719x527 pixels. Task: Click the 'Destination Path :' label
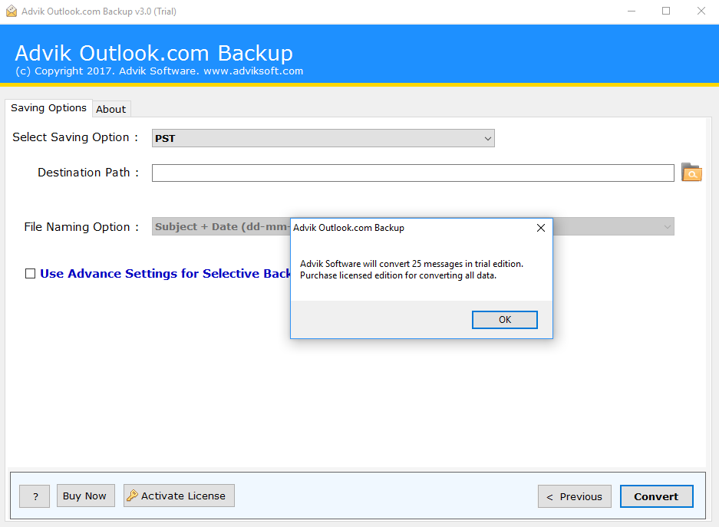88,173
